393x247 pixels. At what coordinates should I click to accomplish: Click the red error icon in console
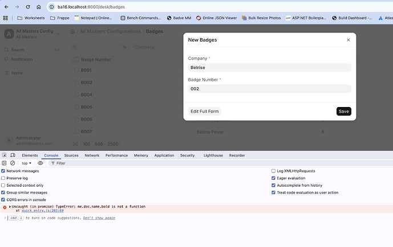click(5, 208)
